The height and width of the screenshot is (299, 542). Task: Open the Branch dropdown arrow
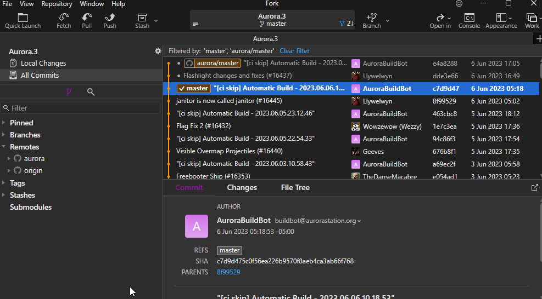click(388, 21)
